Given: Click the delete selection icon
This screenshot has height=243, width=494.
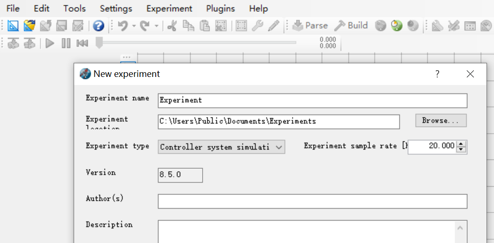Looking at the screenshot, I should click(x=221, y=25).
